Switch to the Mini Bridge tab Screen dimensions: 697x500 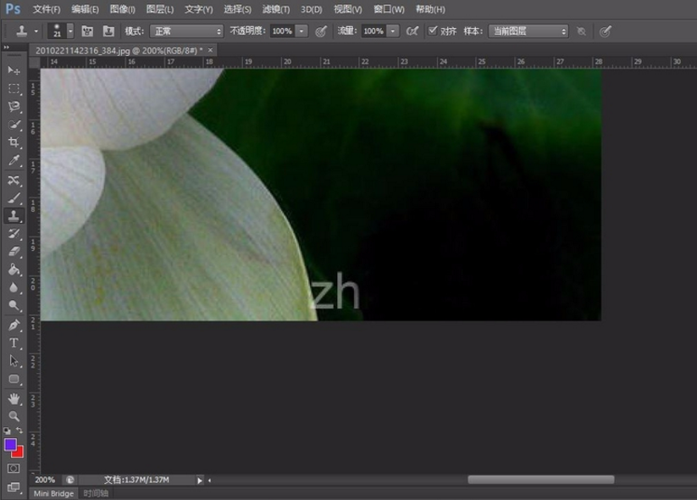53,493
